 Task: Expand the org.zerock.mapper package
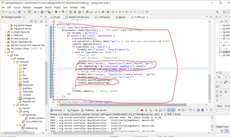[8, 26]
